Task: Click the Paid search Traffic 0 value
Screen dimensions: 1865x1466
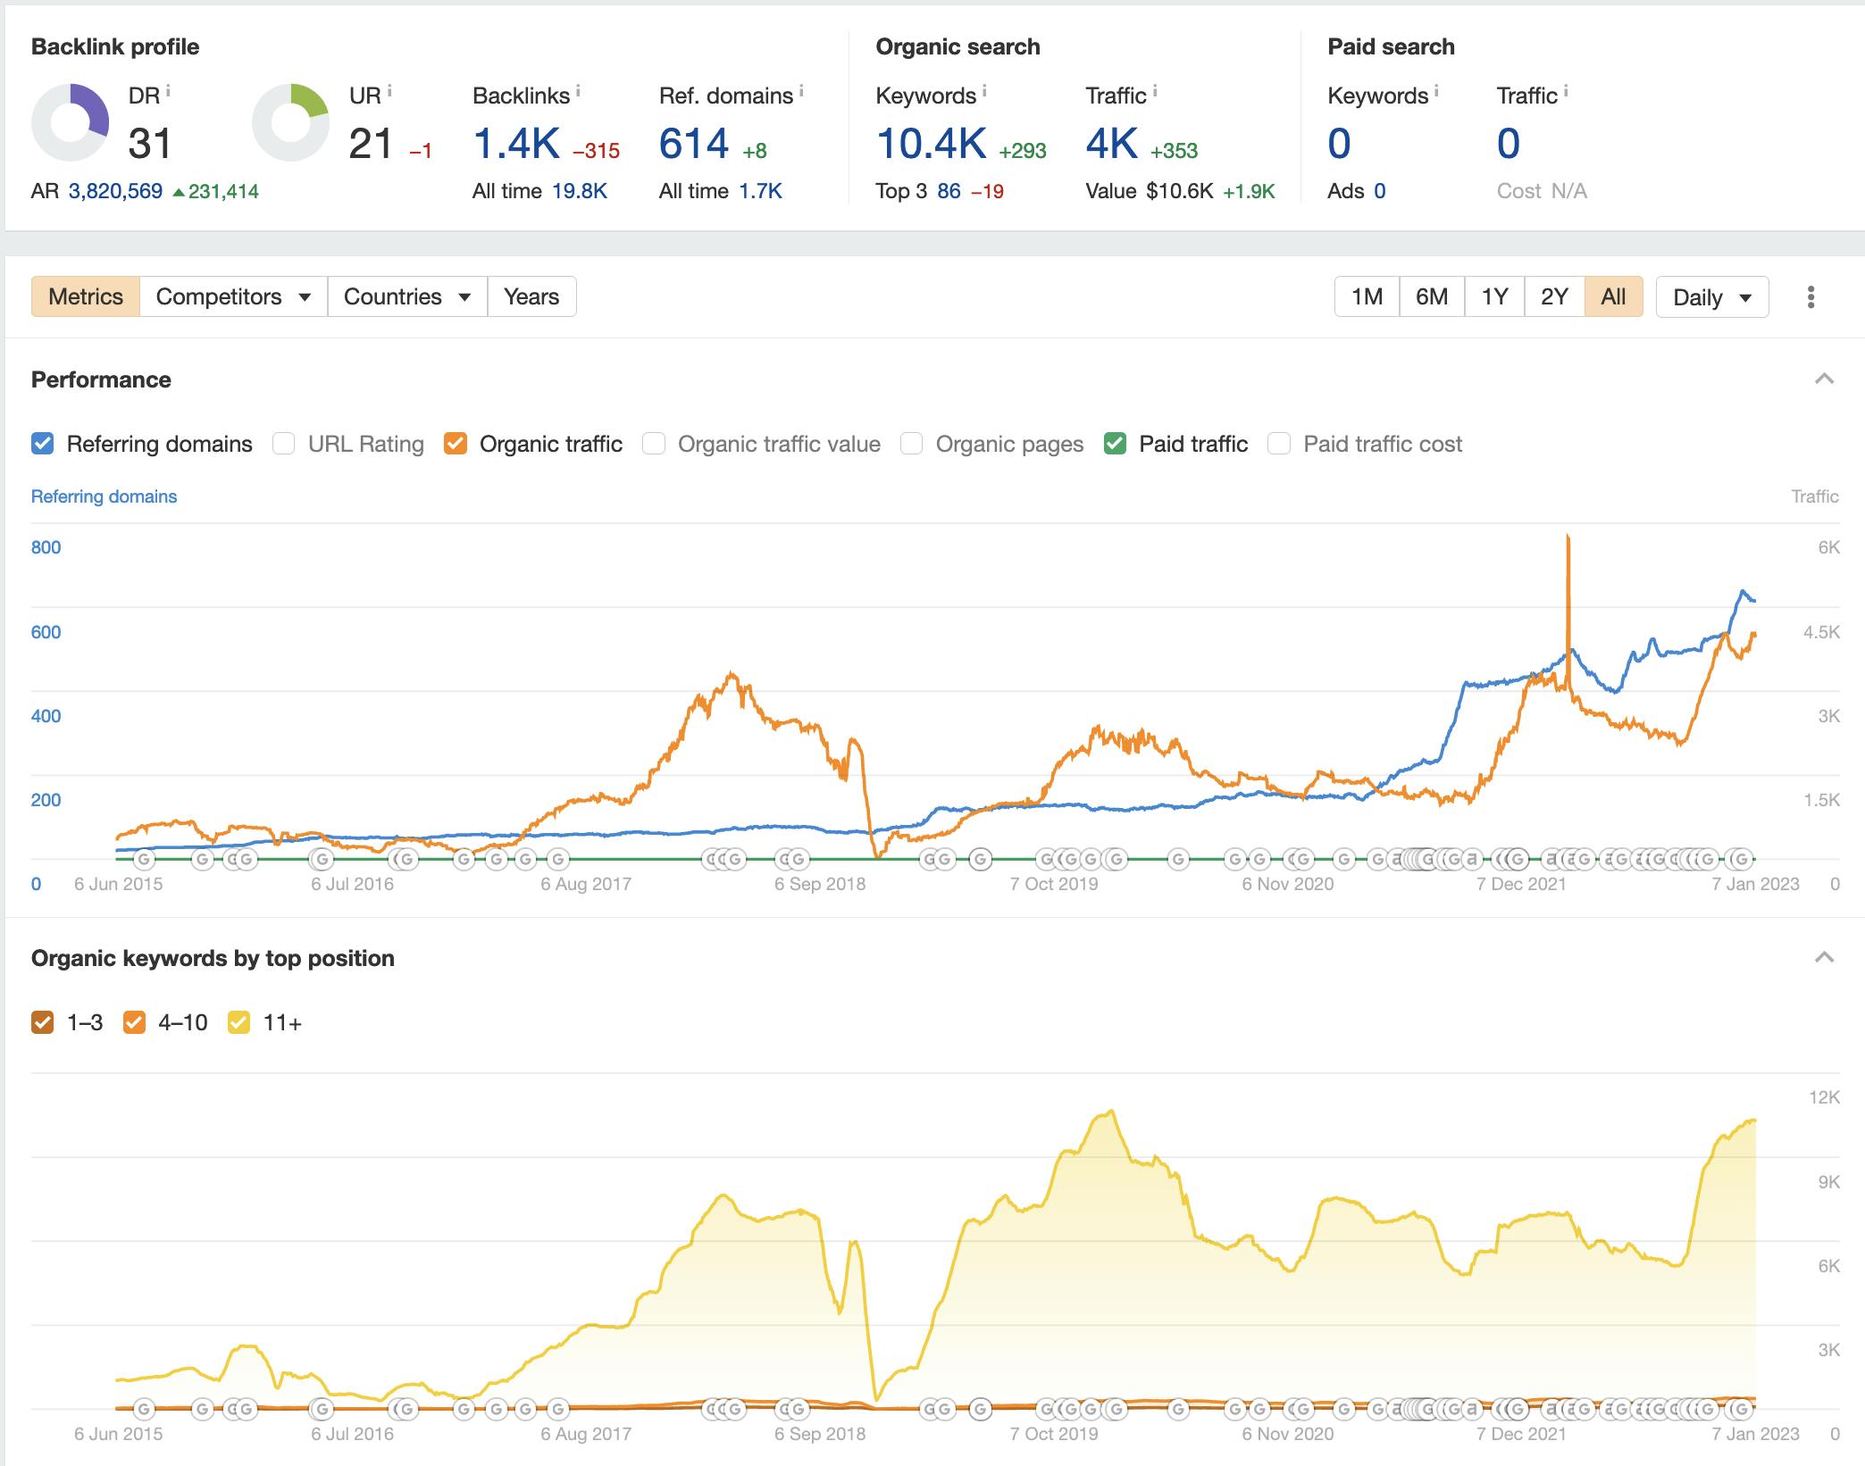Action: pyautogui.click(x=1508, y=144)
